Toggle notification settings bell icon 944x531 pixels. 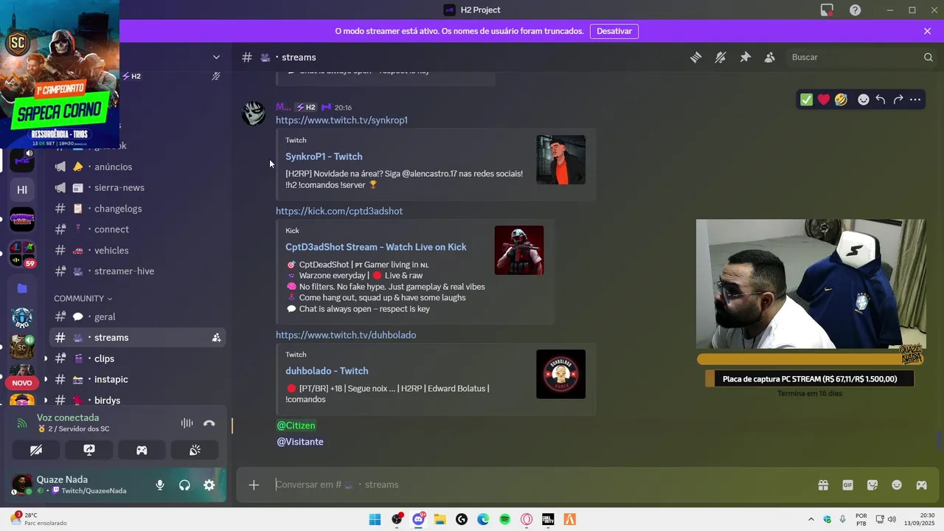[721, 58]
